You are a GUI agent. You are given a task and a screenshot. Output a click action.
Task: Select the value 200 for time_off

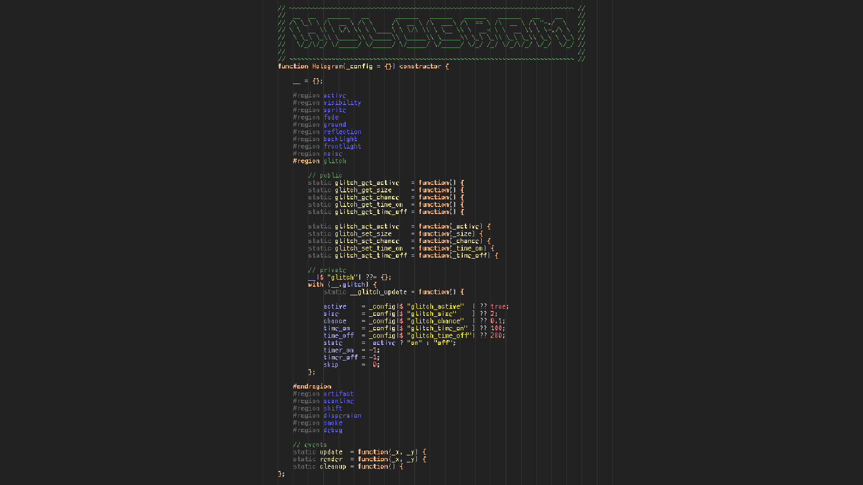(496, 336)
